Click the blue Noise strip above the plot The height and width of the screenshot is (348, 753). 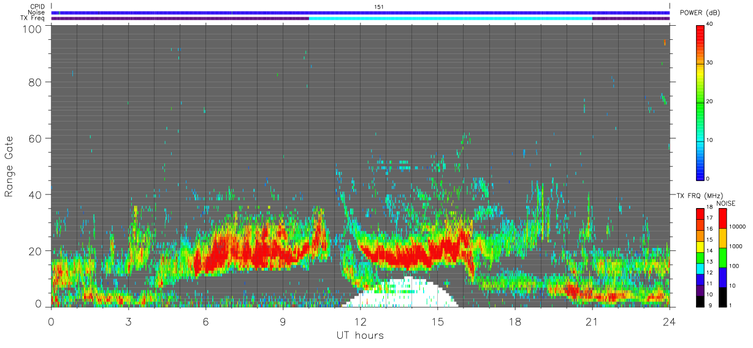tap(361, 12)
